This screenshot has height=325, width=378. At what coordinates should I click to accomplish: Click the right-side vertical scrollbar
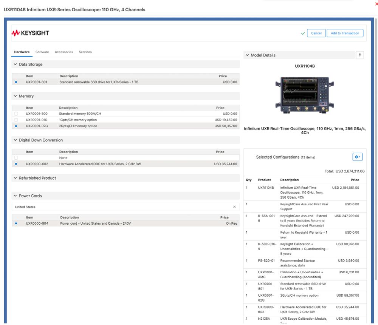pos(376,149)
